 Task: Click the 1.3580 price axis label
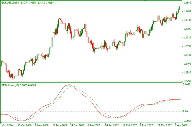(186, 3)
